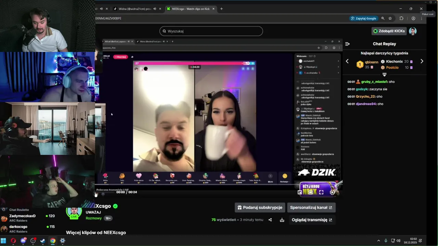Open the ZadymeczkaxD channel in the sidebar
The image size is (438, 246).
[x=28, y=218]
